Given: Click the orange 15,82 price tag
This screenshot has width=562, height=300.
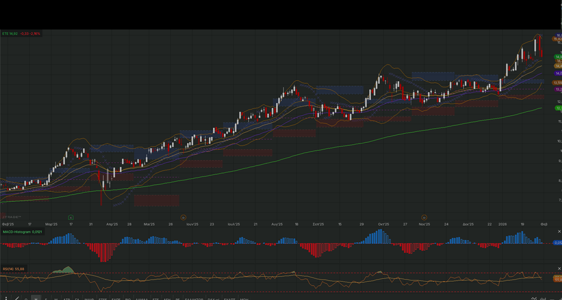Looking at the screenshot, I should [557, 39].
